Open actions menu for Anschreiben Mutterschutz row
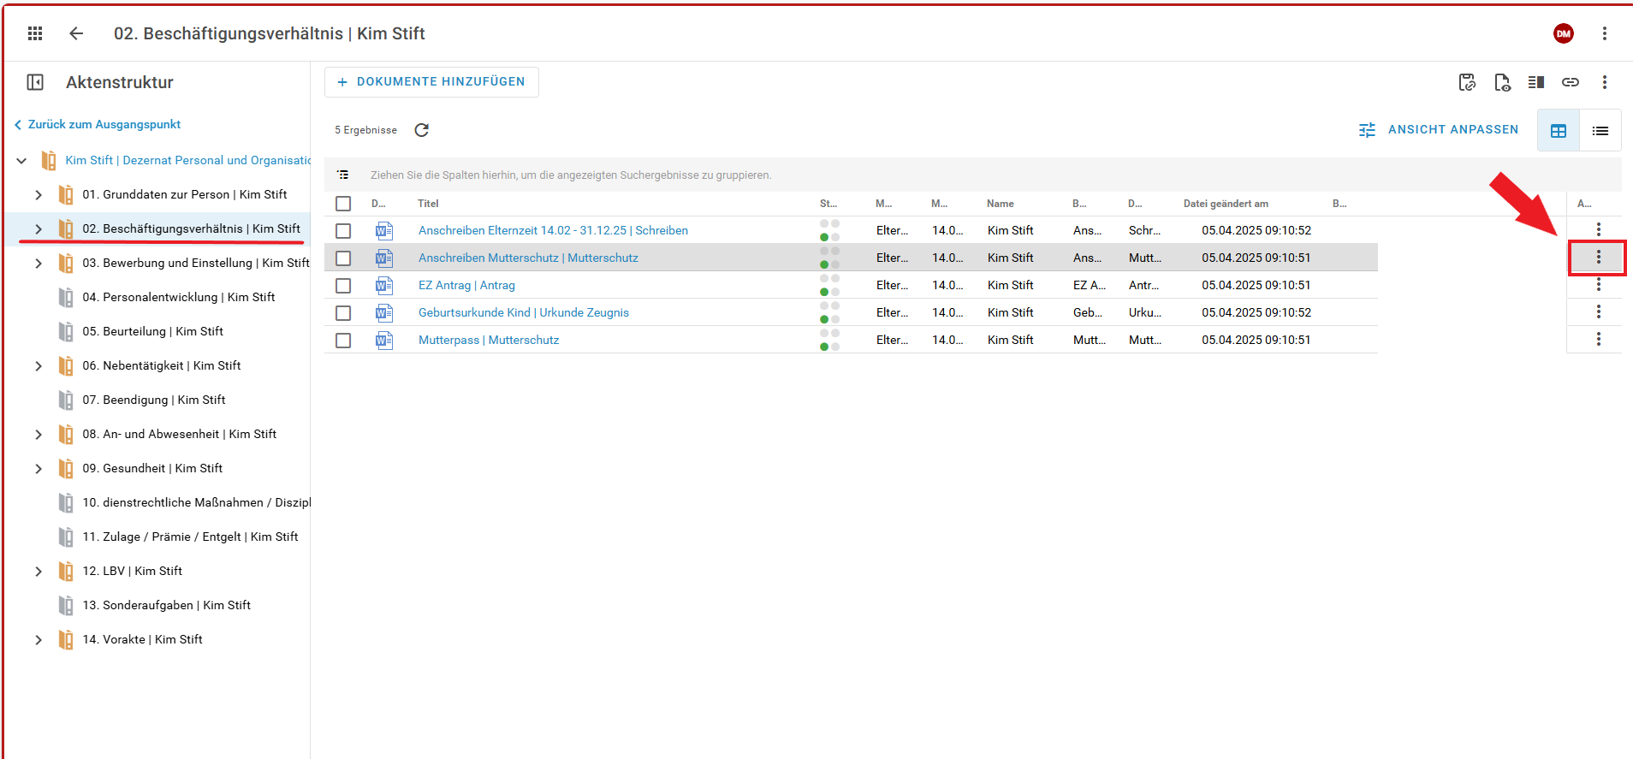Viewport: 1633px width, 759px height. [1598, 258]
